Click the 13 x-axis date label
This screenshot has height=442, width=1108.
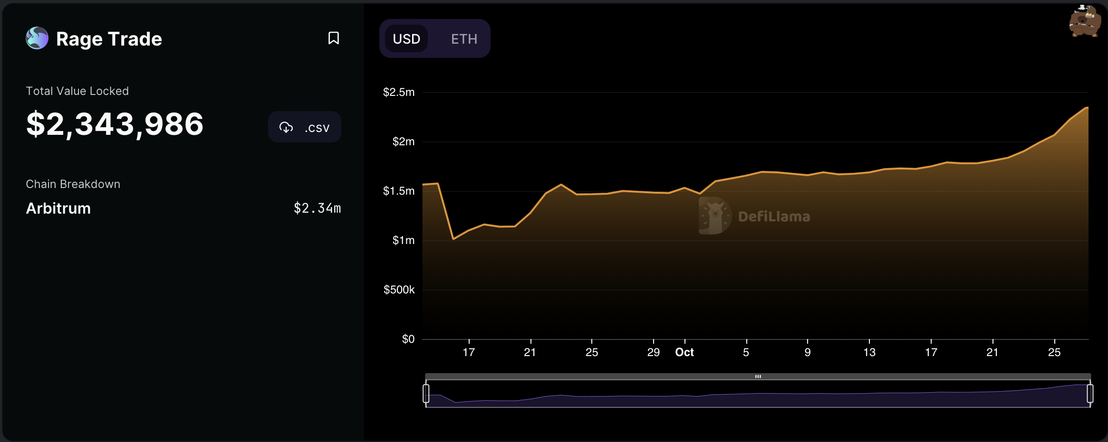[869, 352]
